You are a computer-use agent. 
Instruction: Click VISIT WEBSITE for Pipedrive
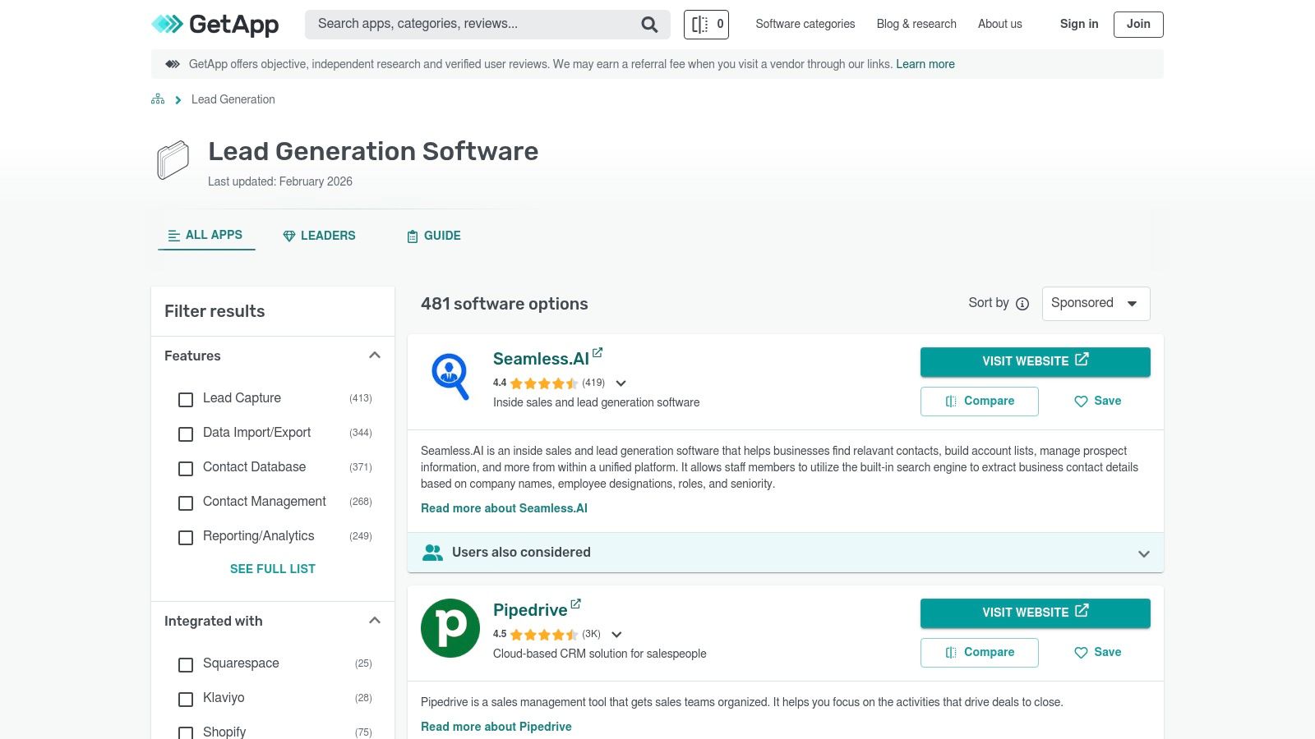pyautogui.click(x=1035, y=613)
